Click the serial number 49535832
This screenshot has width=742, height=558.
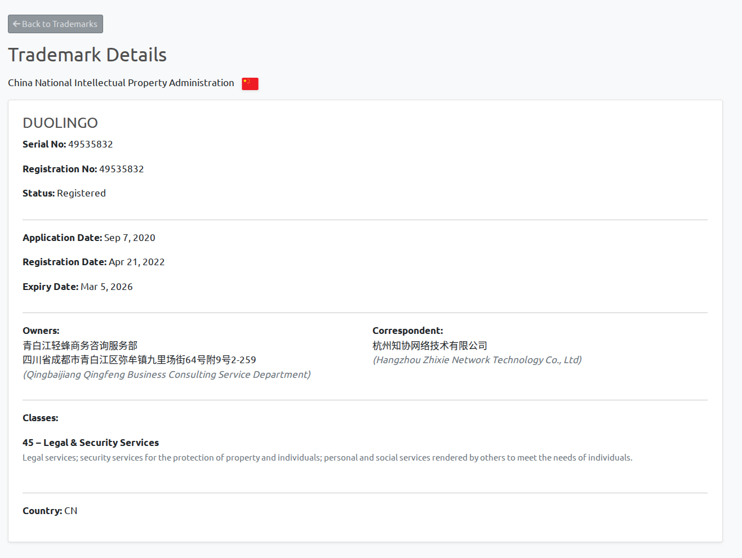click(90, 144)
